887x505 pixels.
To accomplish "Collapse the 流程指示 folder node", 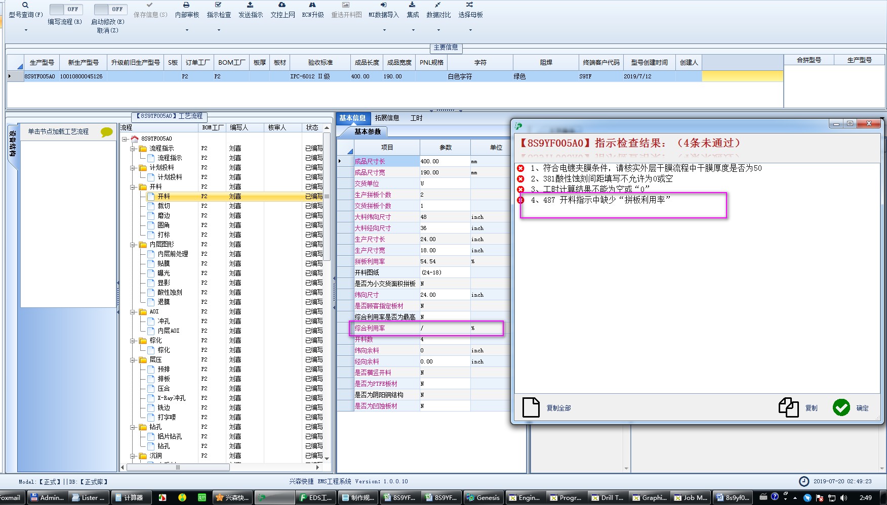I will [133, 149].
